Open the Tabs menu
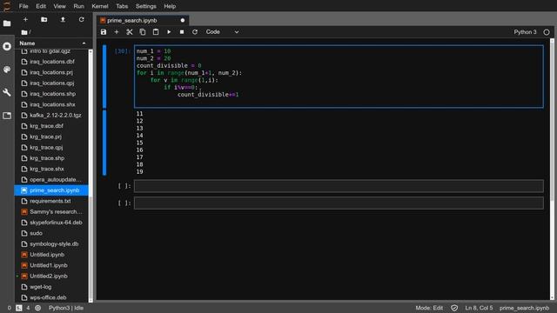 coord(122,6)
